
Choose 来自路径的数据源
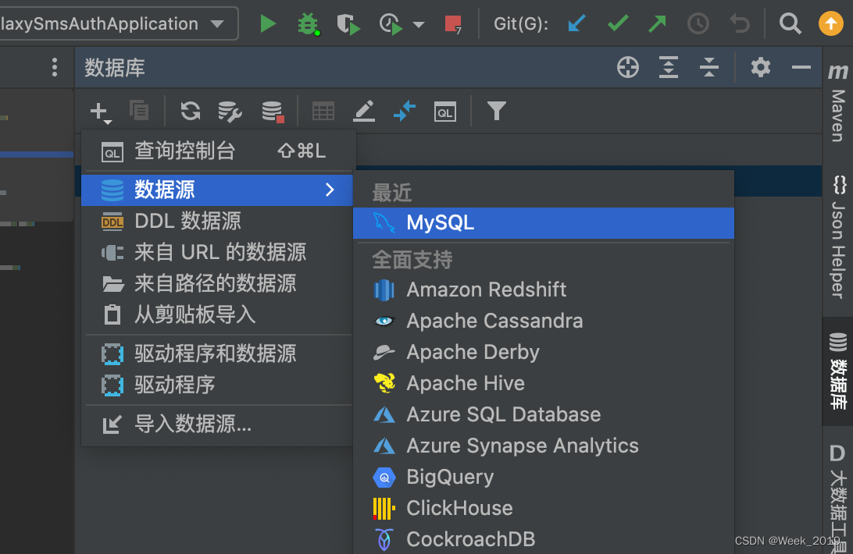(x=219, y=283)
